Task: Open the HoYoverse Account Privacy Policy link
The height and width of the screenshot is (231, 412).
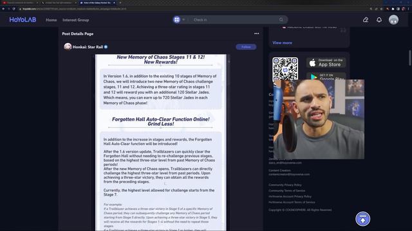Action: (x=290, y=196)
